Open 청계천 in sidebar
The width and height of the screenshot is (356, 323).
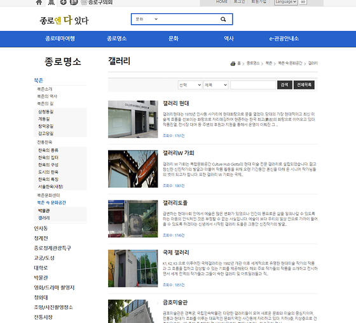click(x=41, y=238)
